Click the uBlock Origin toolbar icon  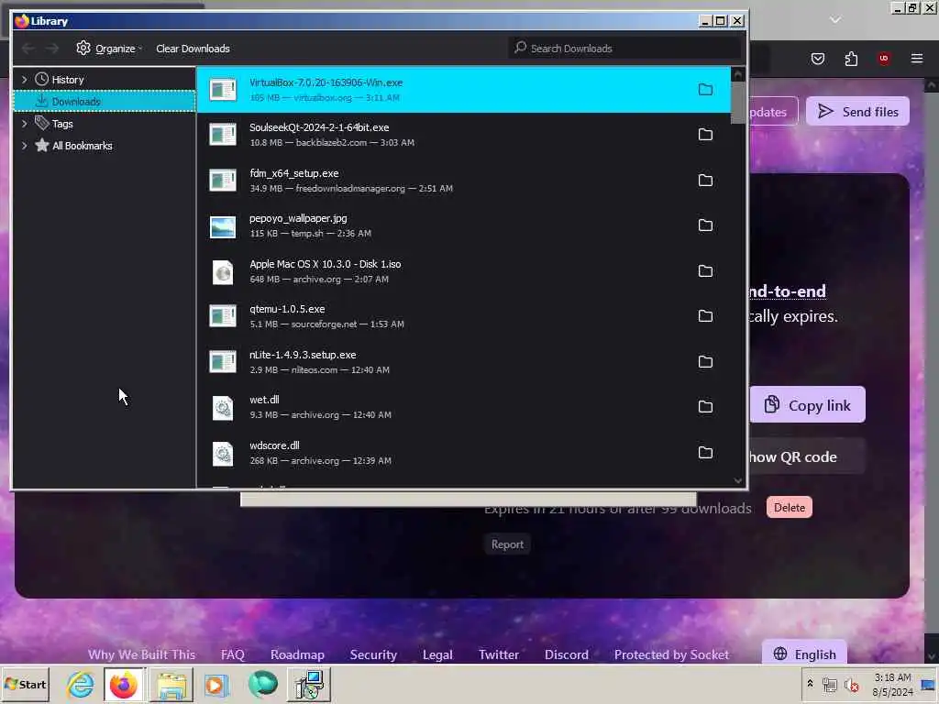click(x=884, y=58)
